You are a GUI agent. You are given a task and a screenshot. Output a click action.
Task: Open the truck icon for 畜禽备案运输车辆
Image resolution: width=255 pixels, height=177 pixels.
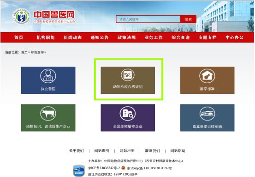coord(207,114)
